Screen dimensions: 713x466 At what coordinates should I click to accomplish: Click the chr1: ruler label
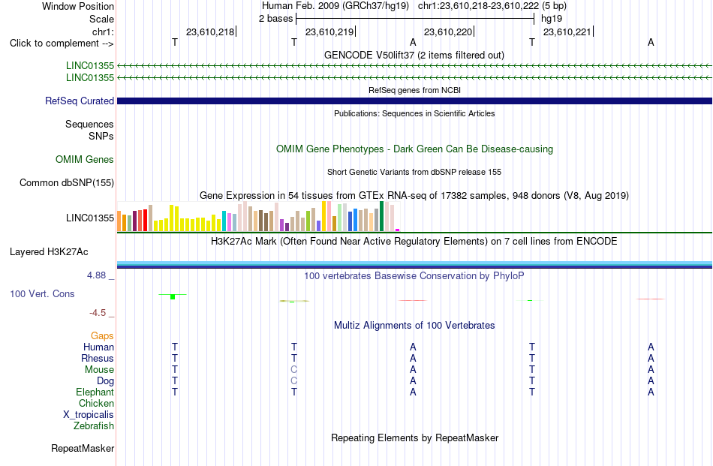pyautogui.click(x=103, y=32)
